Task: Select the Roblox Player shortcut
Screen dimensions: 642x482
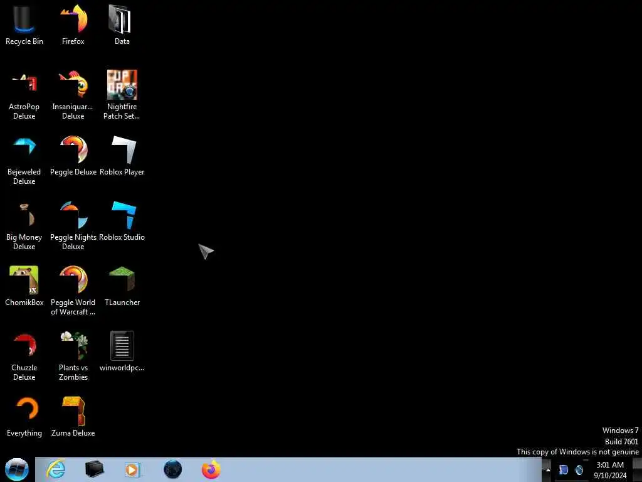Action: pos(122,156)
